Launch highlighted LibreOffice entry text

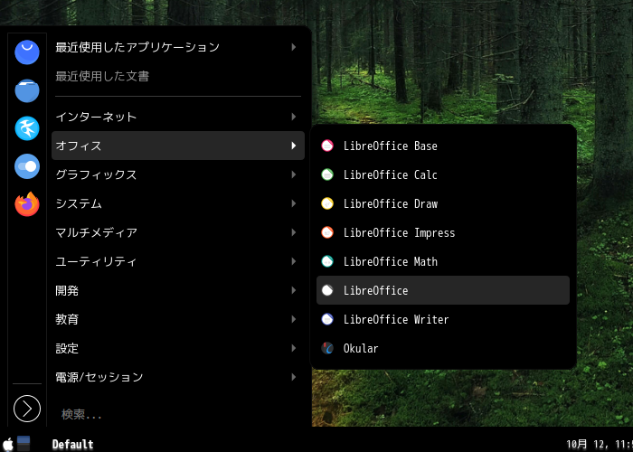click(375, 290)
